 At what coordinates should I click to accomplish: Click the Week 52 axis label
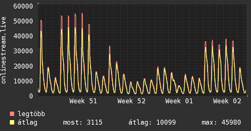131,101
